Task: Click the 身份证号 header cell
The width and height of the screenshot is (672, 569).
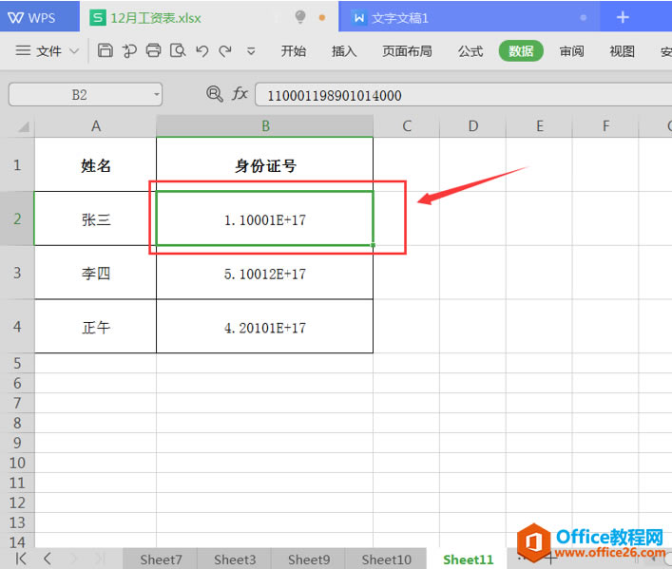Action: (265, 165)
